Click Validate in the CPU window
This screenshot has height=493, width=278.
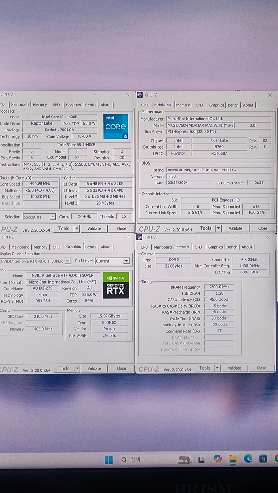tap(94, 229)
